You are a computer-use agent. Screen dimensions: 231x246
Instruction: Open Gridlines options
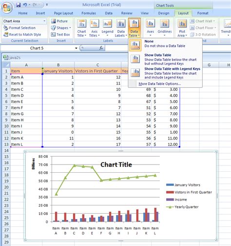(165, 28)
